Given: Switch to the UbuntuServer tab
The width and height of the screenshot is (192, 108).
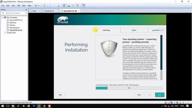Looking at the screenshot, I should point(49,11).
